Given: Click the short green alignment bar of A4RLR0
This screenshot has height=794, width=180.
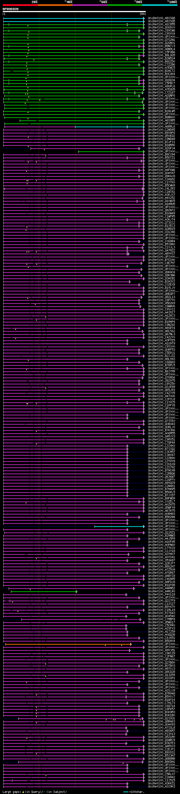Looking at the screenshot, I should pyautogui.click(x=44, y=591).
